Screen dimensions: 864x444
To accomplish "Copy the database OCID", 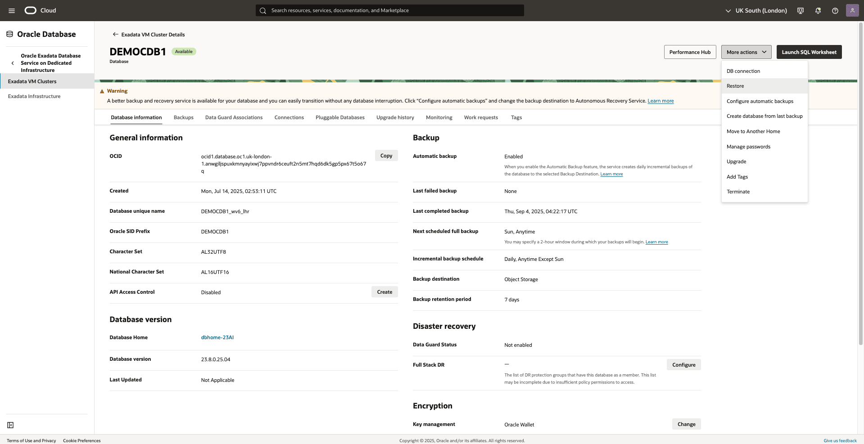I will pos(386,156).
